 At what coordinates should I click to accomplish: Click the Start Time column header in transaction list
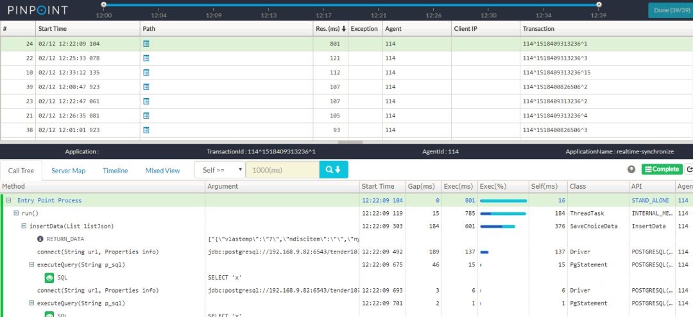click(87, 29)
